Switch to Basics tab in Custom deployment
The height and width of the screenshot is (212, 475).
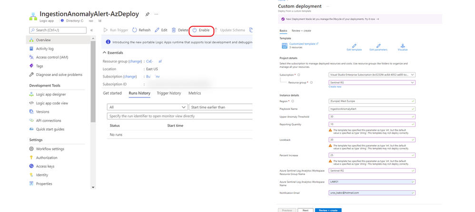click(283, 30)
